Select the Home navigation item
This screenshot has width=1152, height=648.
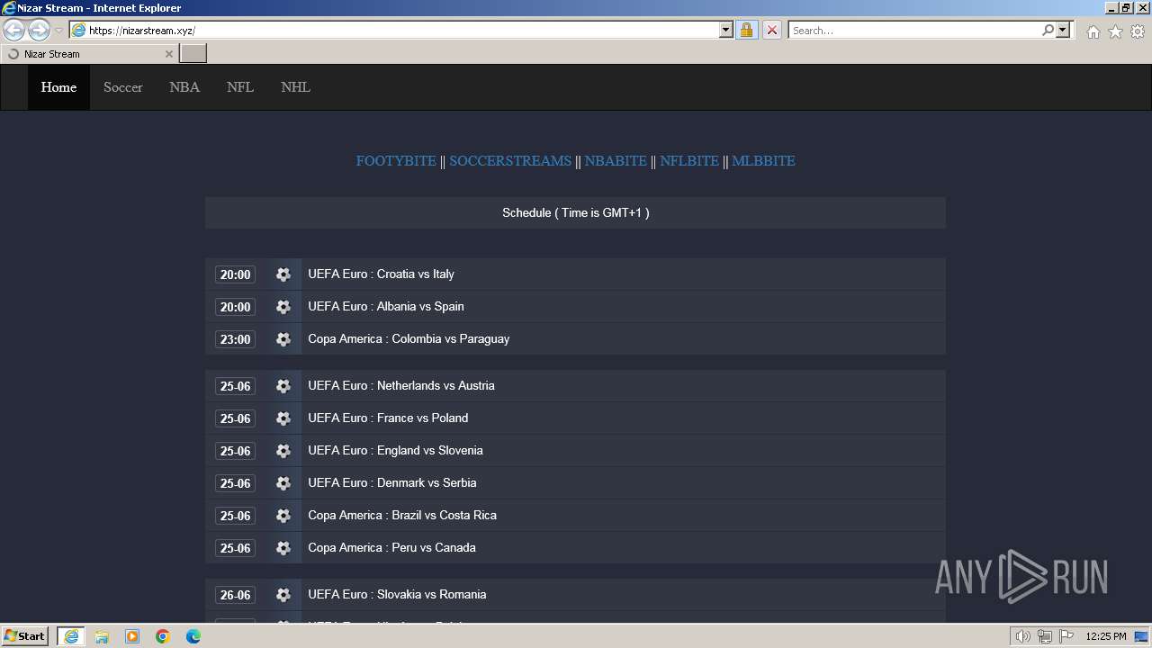58,87
